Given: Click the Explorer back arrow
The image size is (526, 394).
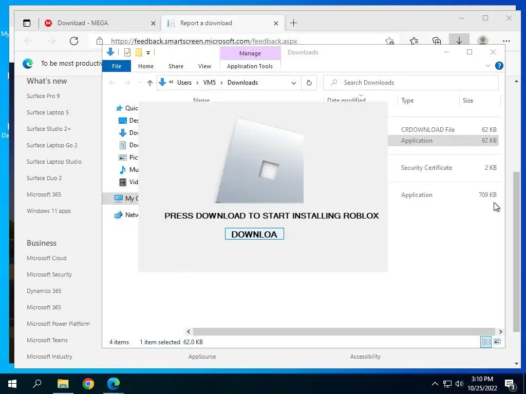Looking at the screenshot, I should pyautogui.click(x=112, y=83).
